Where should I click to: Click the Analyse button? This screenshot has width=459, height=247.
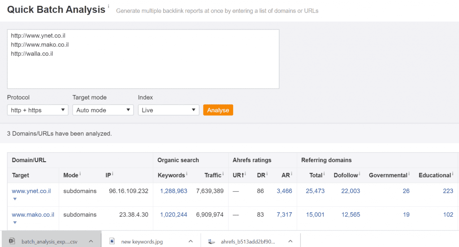pos(218,110)
